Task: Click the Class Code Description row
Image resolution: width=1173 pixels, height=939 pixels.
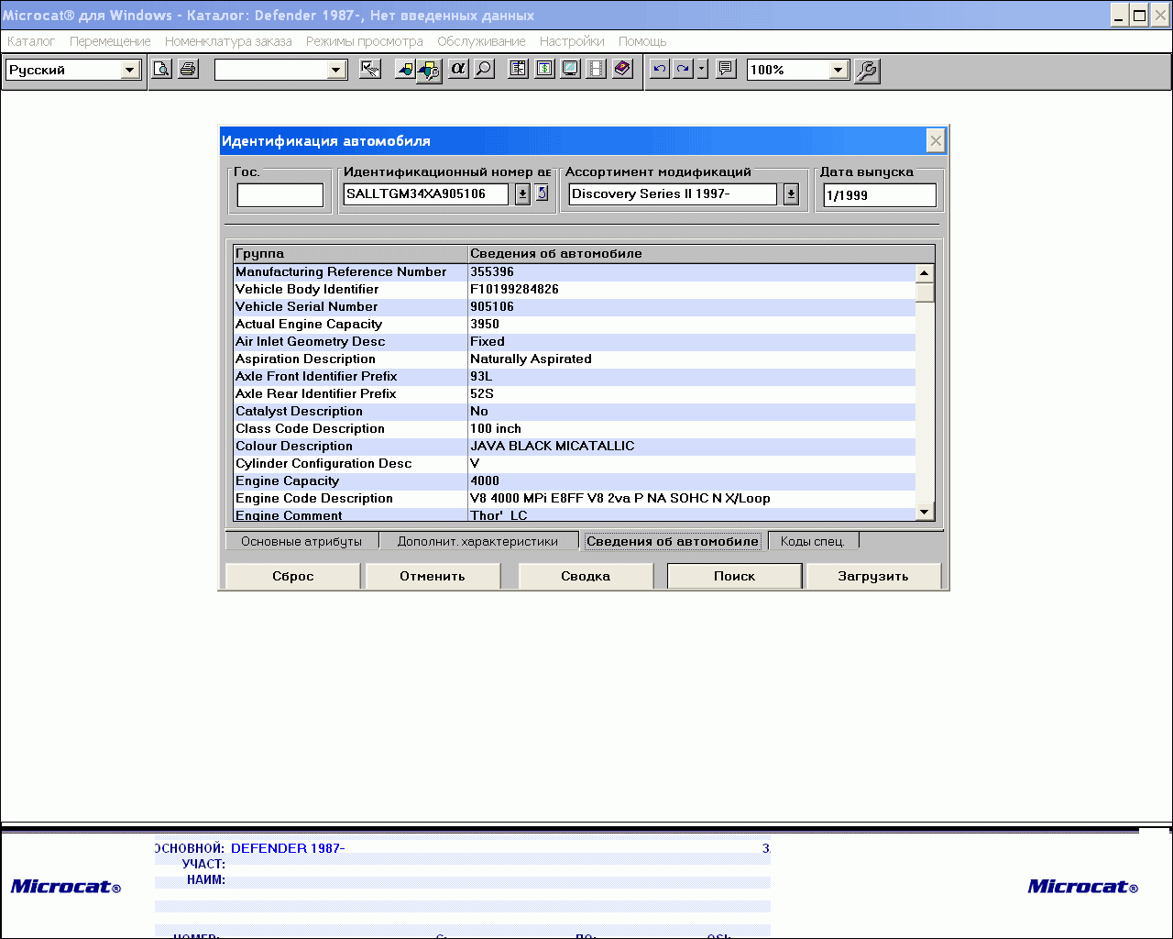Action: pos(575,428)
